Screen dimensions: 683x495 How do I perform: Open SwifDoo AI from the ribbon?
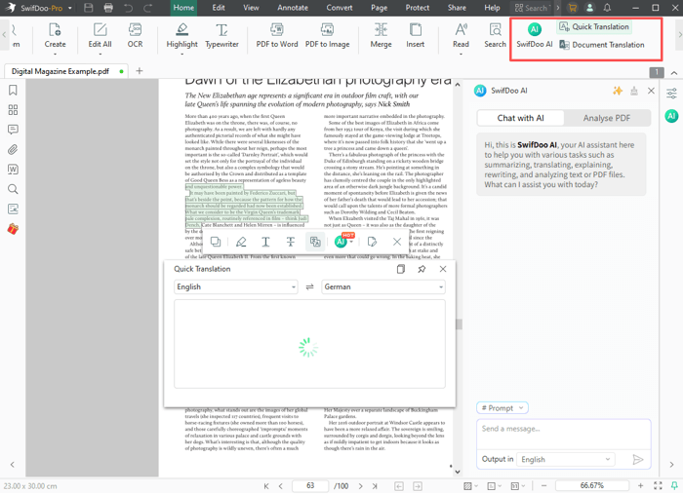[535, 36]
